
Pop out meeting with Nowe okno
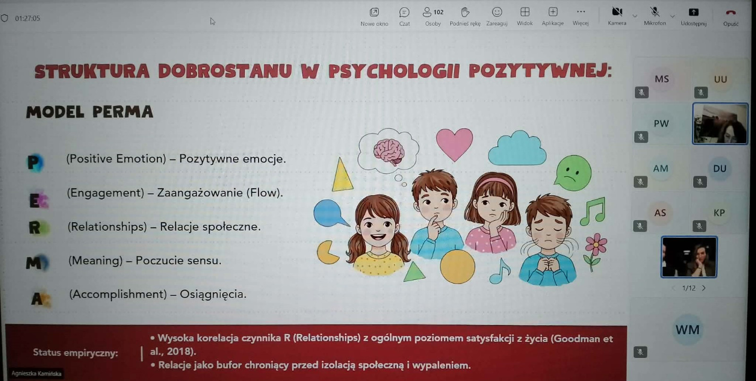click(x=374, y=16)
